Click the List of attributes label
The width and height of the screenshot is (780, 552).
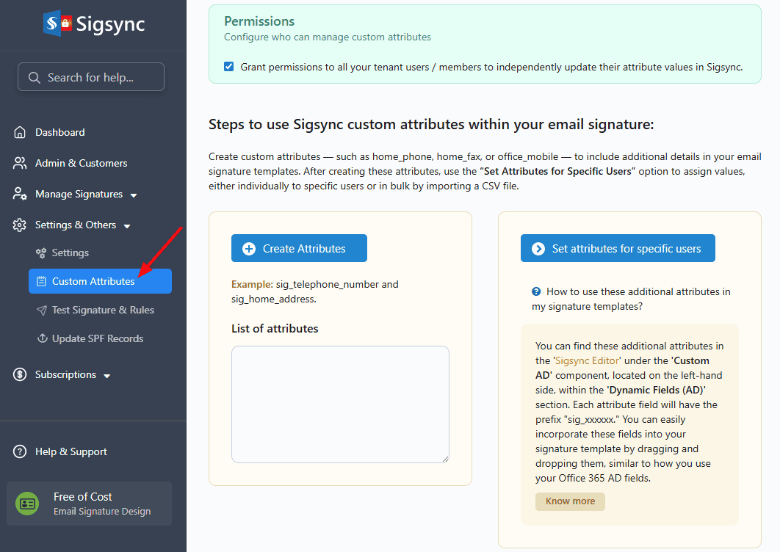point(275,329)
